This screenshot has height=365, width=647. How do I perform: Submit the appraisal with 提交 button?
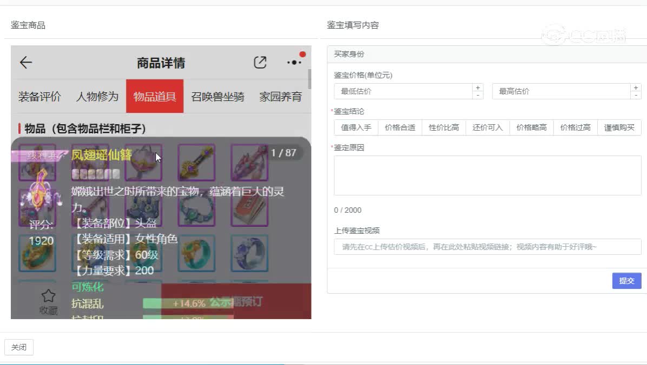pyautogui.click(x=626, y=281)
